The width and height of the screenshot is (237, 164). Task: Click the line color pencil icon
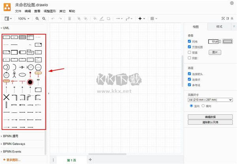tap(102, 19)
